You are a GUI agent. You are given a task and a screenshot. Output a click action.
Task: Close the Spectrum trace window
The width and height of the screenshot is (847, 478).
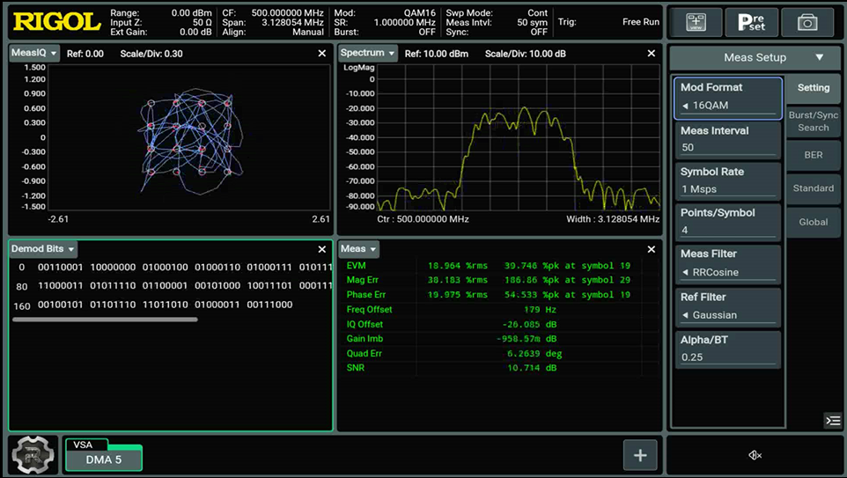tap(651, 54)
